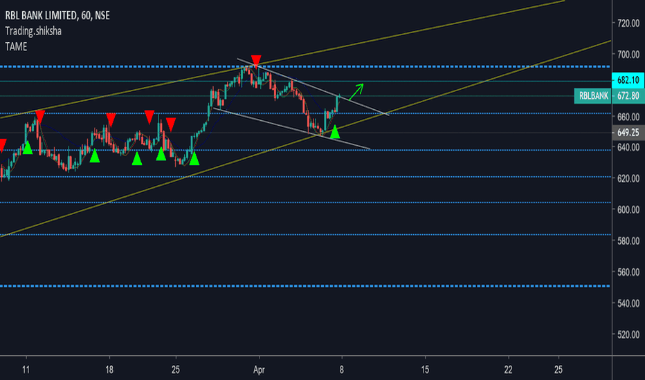Click the 520.00 price axis label
The width and height of the screenshot is (645, 380).
(628, 334)
